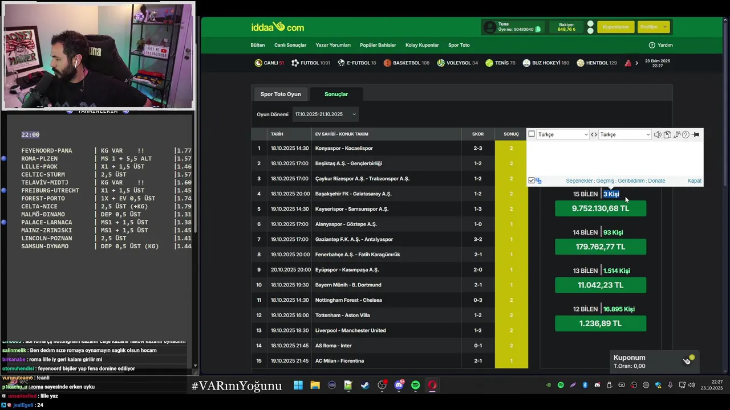This screenshot has height=410, width=730.
Task: Open Oyun Dönemi date range dropdown
Action: 326,114
